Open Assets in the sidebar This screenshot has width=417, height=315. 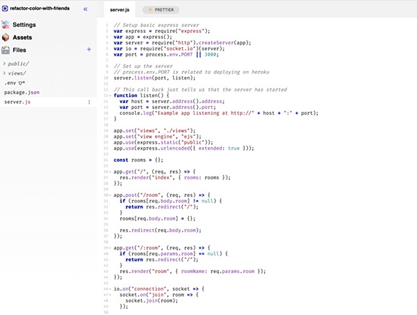click(22, 37)
